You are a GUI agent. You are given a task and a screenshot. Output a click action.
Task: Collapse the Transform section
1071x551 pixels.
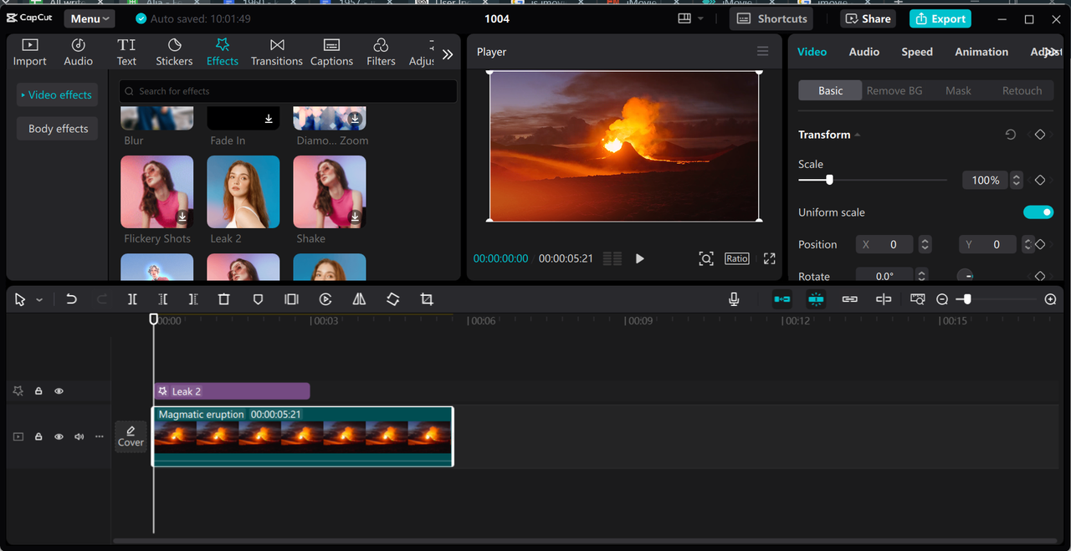coord(857,135)
